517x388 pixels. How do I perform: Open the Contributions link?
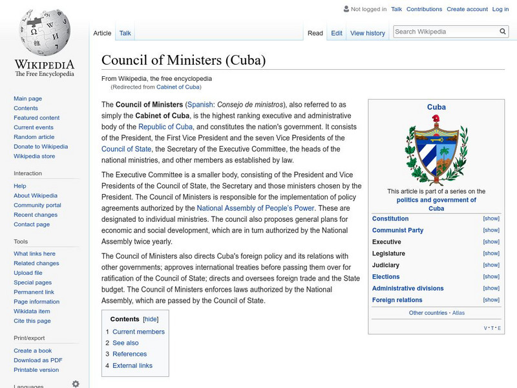click(424, 9)
